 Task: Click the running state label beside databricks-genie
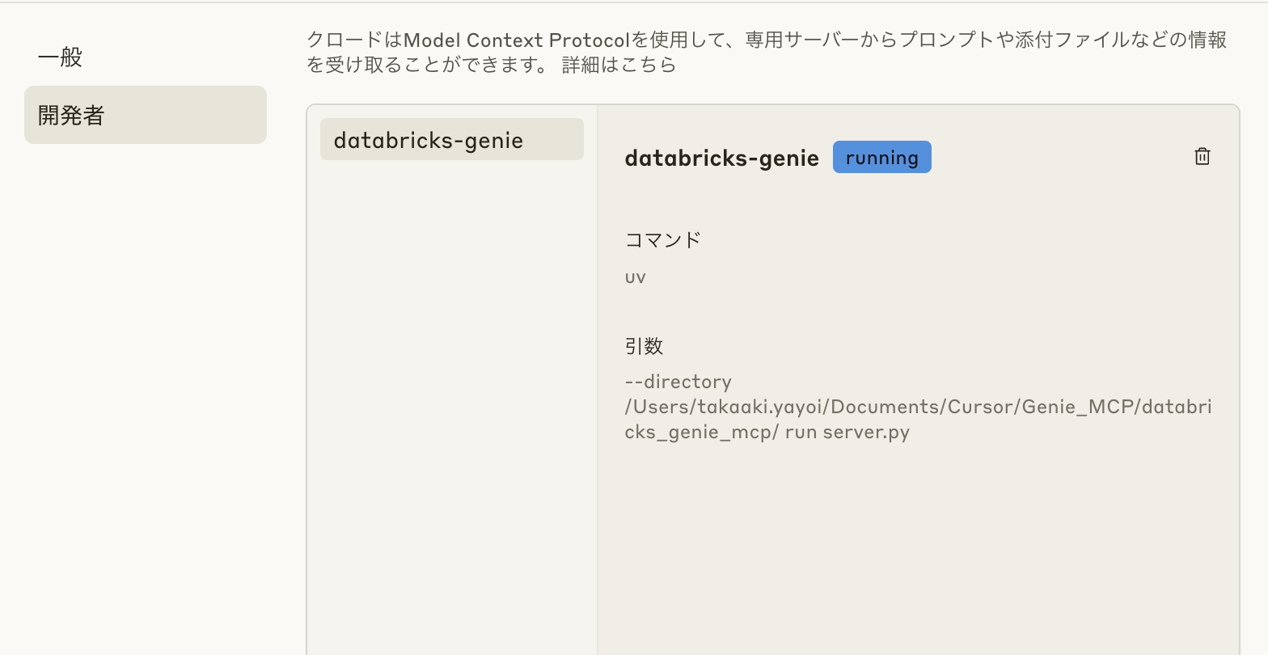pos(881,157)
